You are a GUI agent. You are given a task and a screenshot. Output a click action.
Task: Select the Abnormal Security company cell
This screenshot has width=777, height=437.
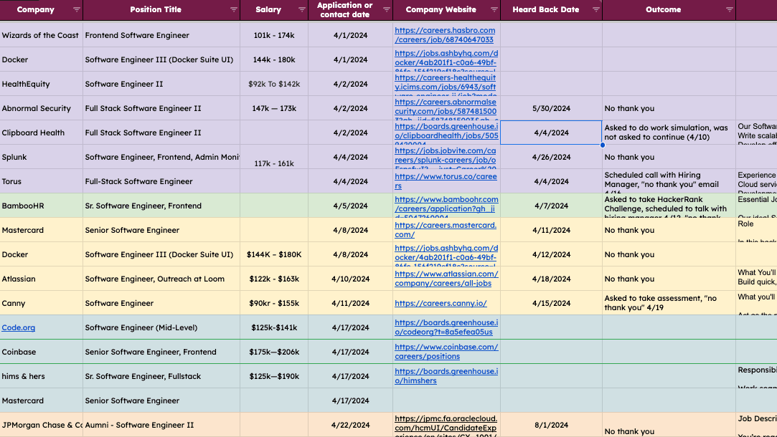click(41, 109)
